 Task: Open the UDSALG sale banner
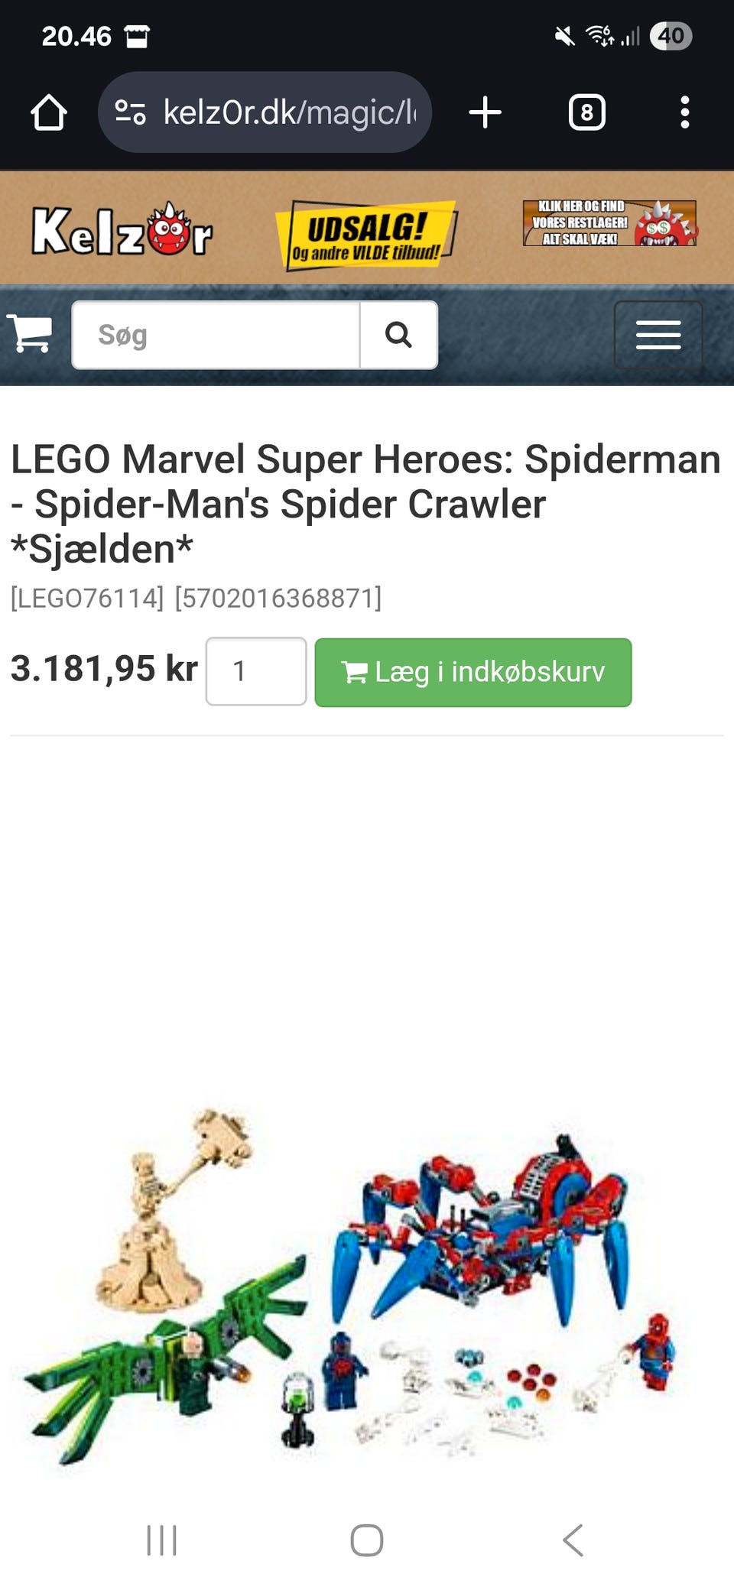(366, 235)
